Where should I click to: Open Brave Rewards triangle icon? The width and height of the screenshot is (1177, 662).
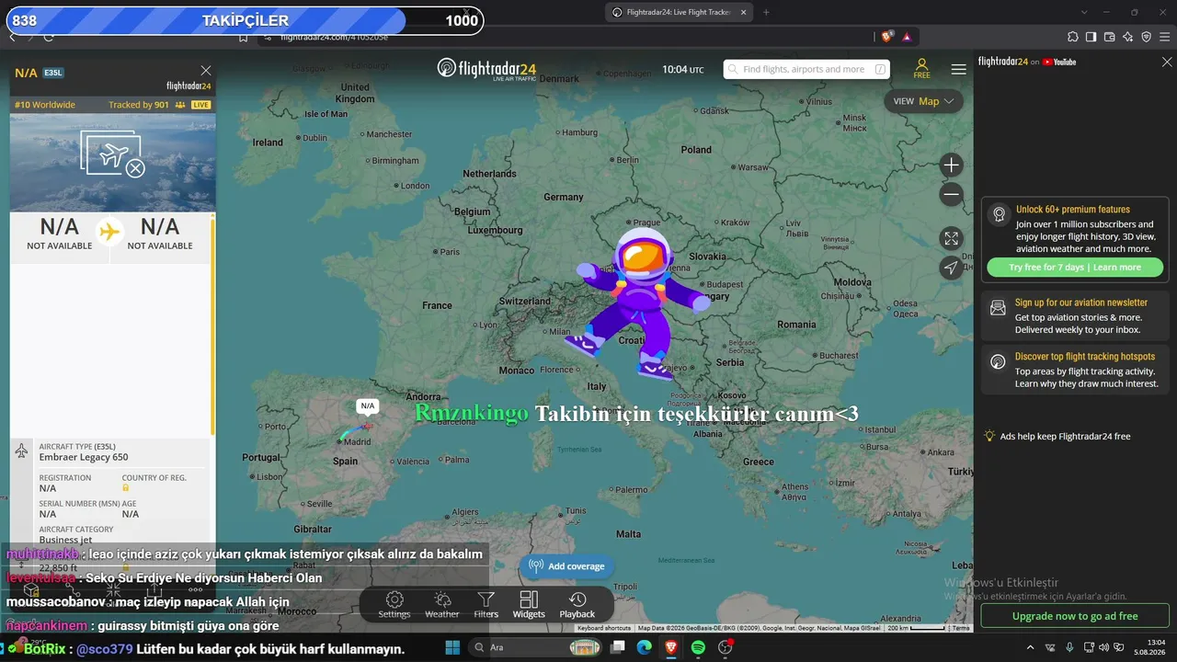tap(907, 37)
